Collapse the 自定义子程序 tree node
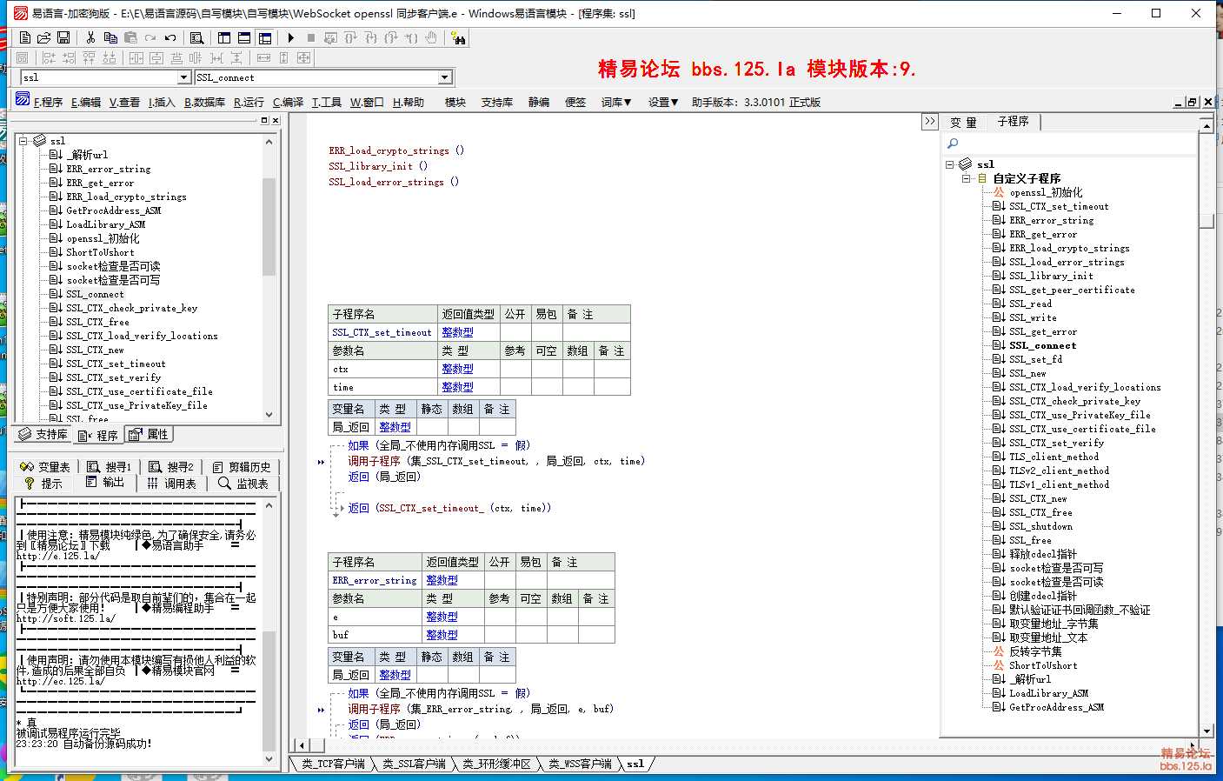The height and width of the screenshot is (781, 1223). click(x=966, y=178)
